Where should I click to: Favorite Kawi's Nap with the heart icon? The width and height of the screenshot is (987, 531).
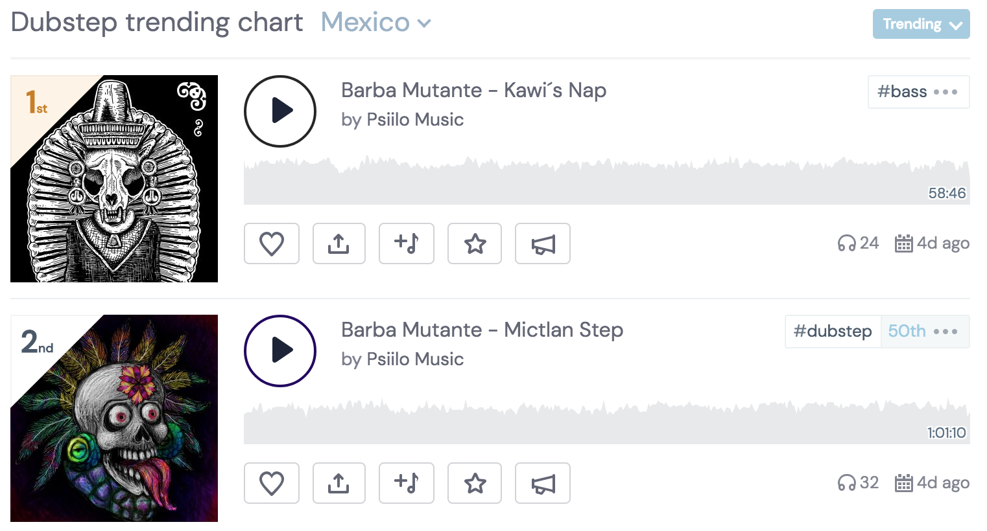272,244
